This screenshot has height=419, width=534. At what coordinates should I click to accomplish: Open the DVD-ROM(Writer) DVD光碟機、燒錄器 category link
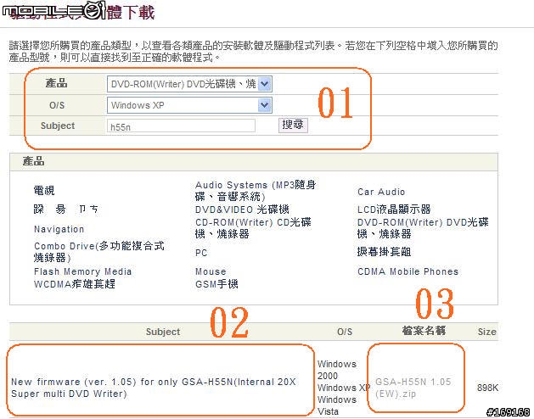(423, 228)
